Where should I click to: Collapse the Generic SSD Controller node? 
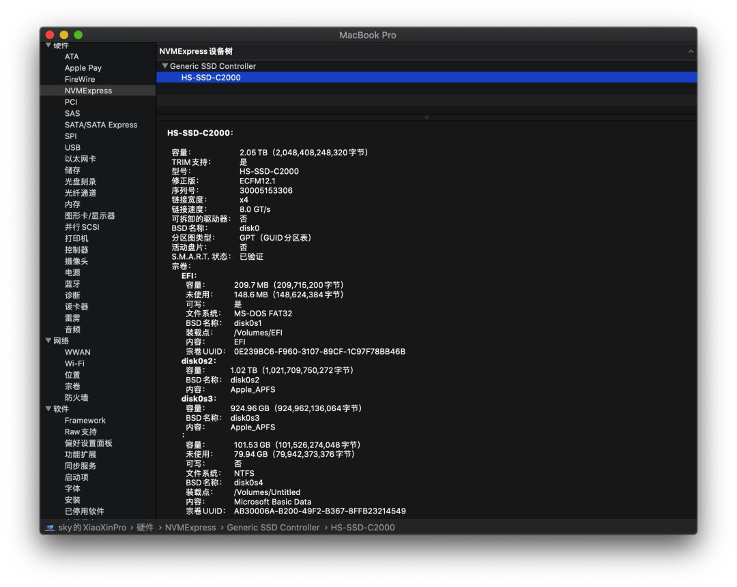(x=164, y=66)
